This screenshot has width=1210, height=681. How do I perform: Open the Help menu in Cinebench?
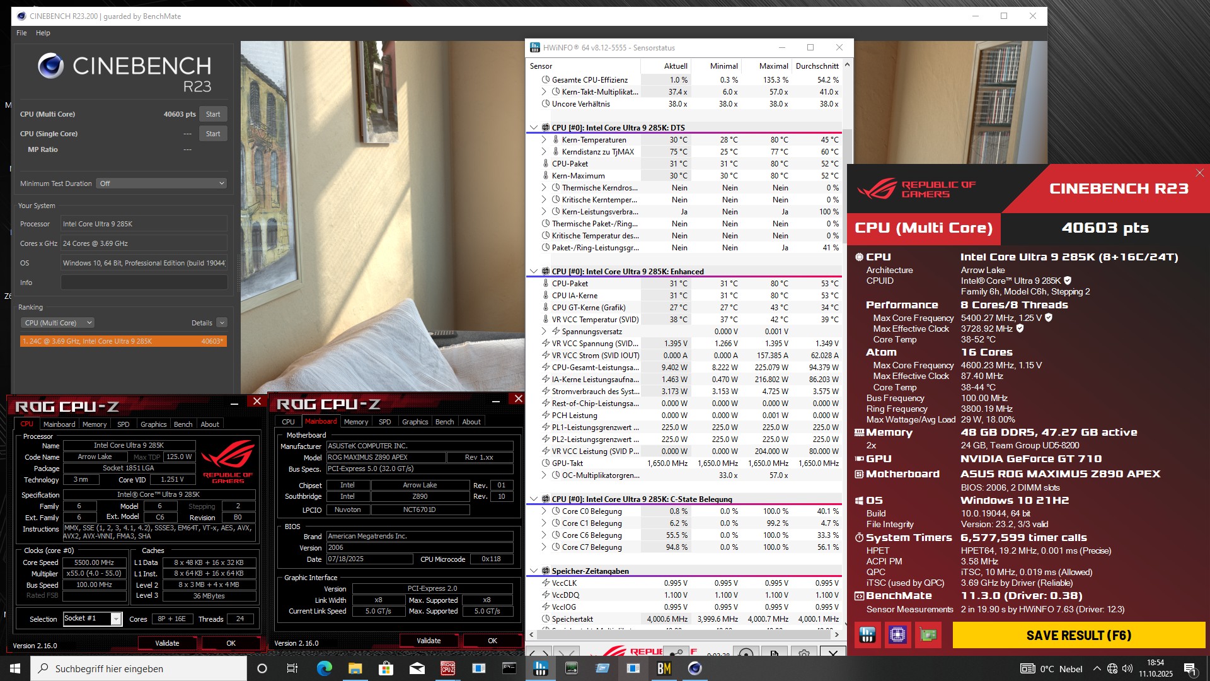point(43,33)
